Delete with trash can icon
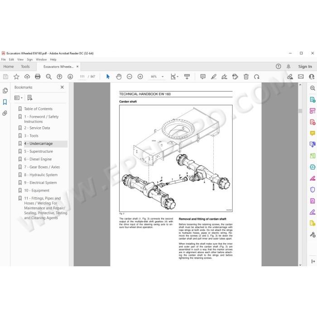The height and width of the screenshot is (317, 317). 246,77
